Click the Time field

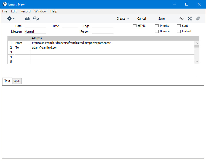coord(69,26)
